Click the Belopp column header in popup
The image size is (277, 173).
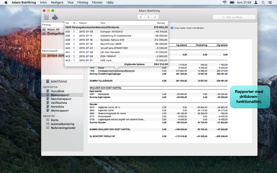pyautogui.click(x=157, y=23)
